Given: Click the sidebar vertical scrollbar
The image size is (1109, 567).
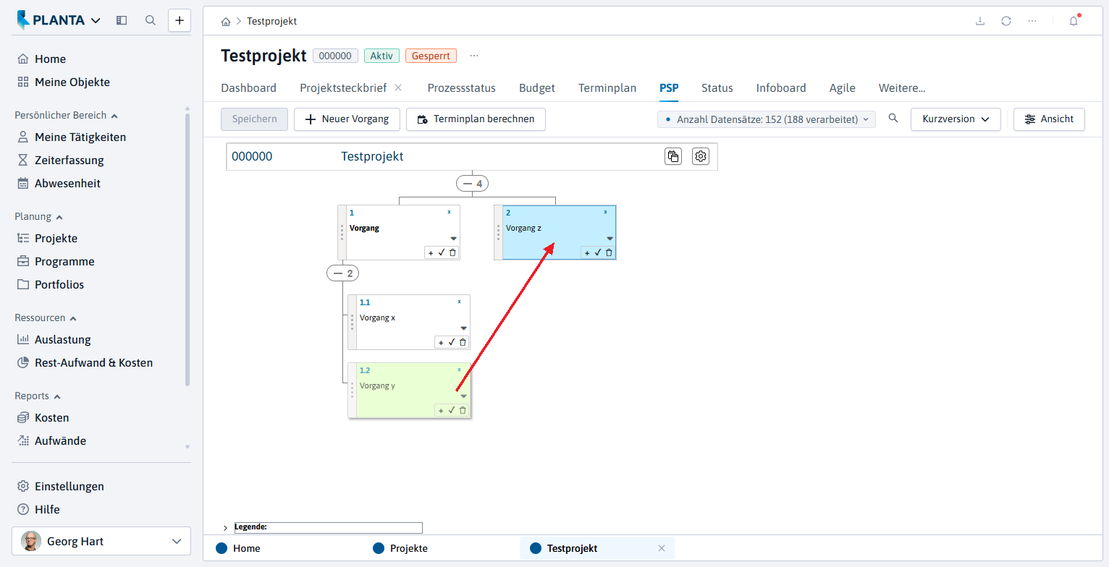Looking at the screenshot, I should (187, 250).
